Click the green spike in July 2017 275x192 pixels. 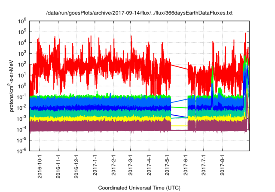point(213,74)
